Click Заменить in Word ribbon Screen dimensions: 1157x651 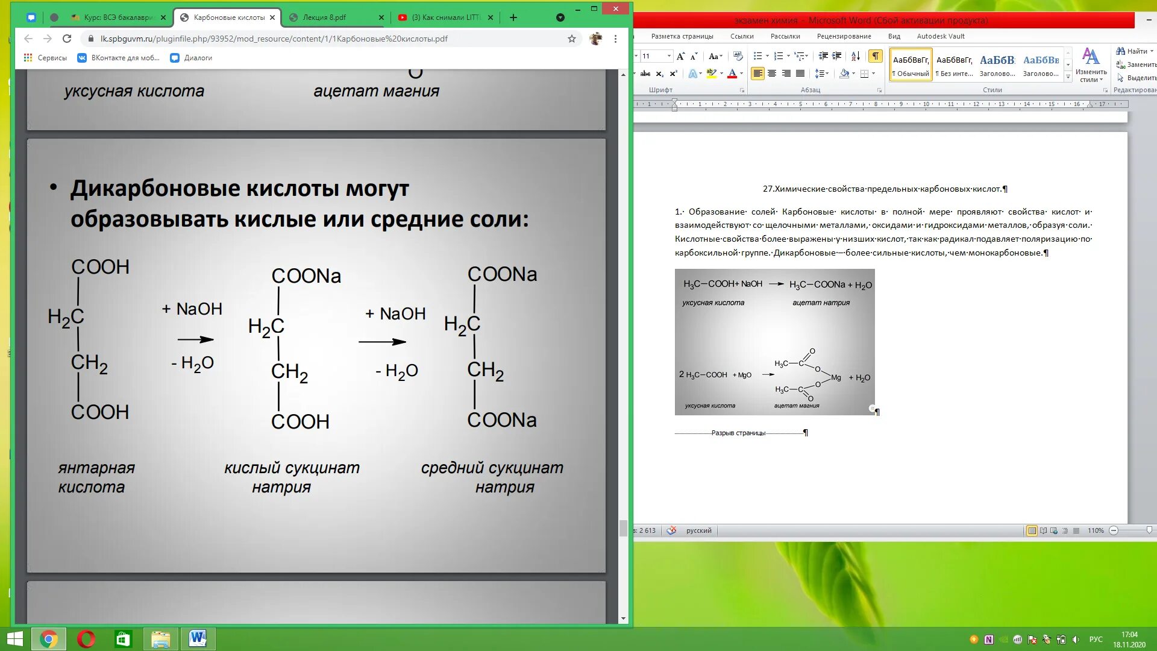click(1137, 64)
